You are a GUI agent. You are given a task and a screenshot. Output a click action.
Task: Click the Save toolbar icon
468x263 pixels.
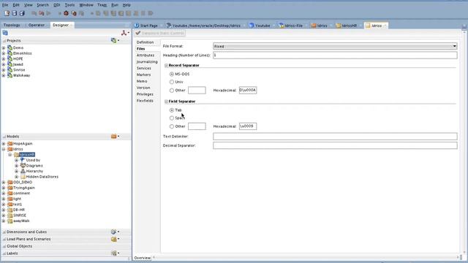click(14, 13)
